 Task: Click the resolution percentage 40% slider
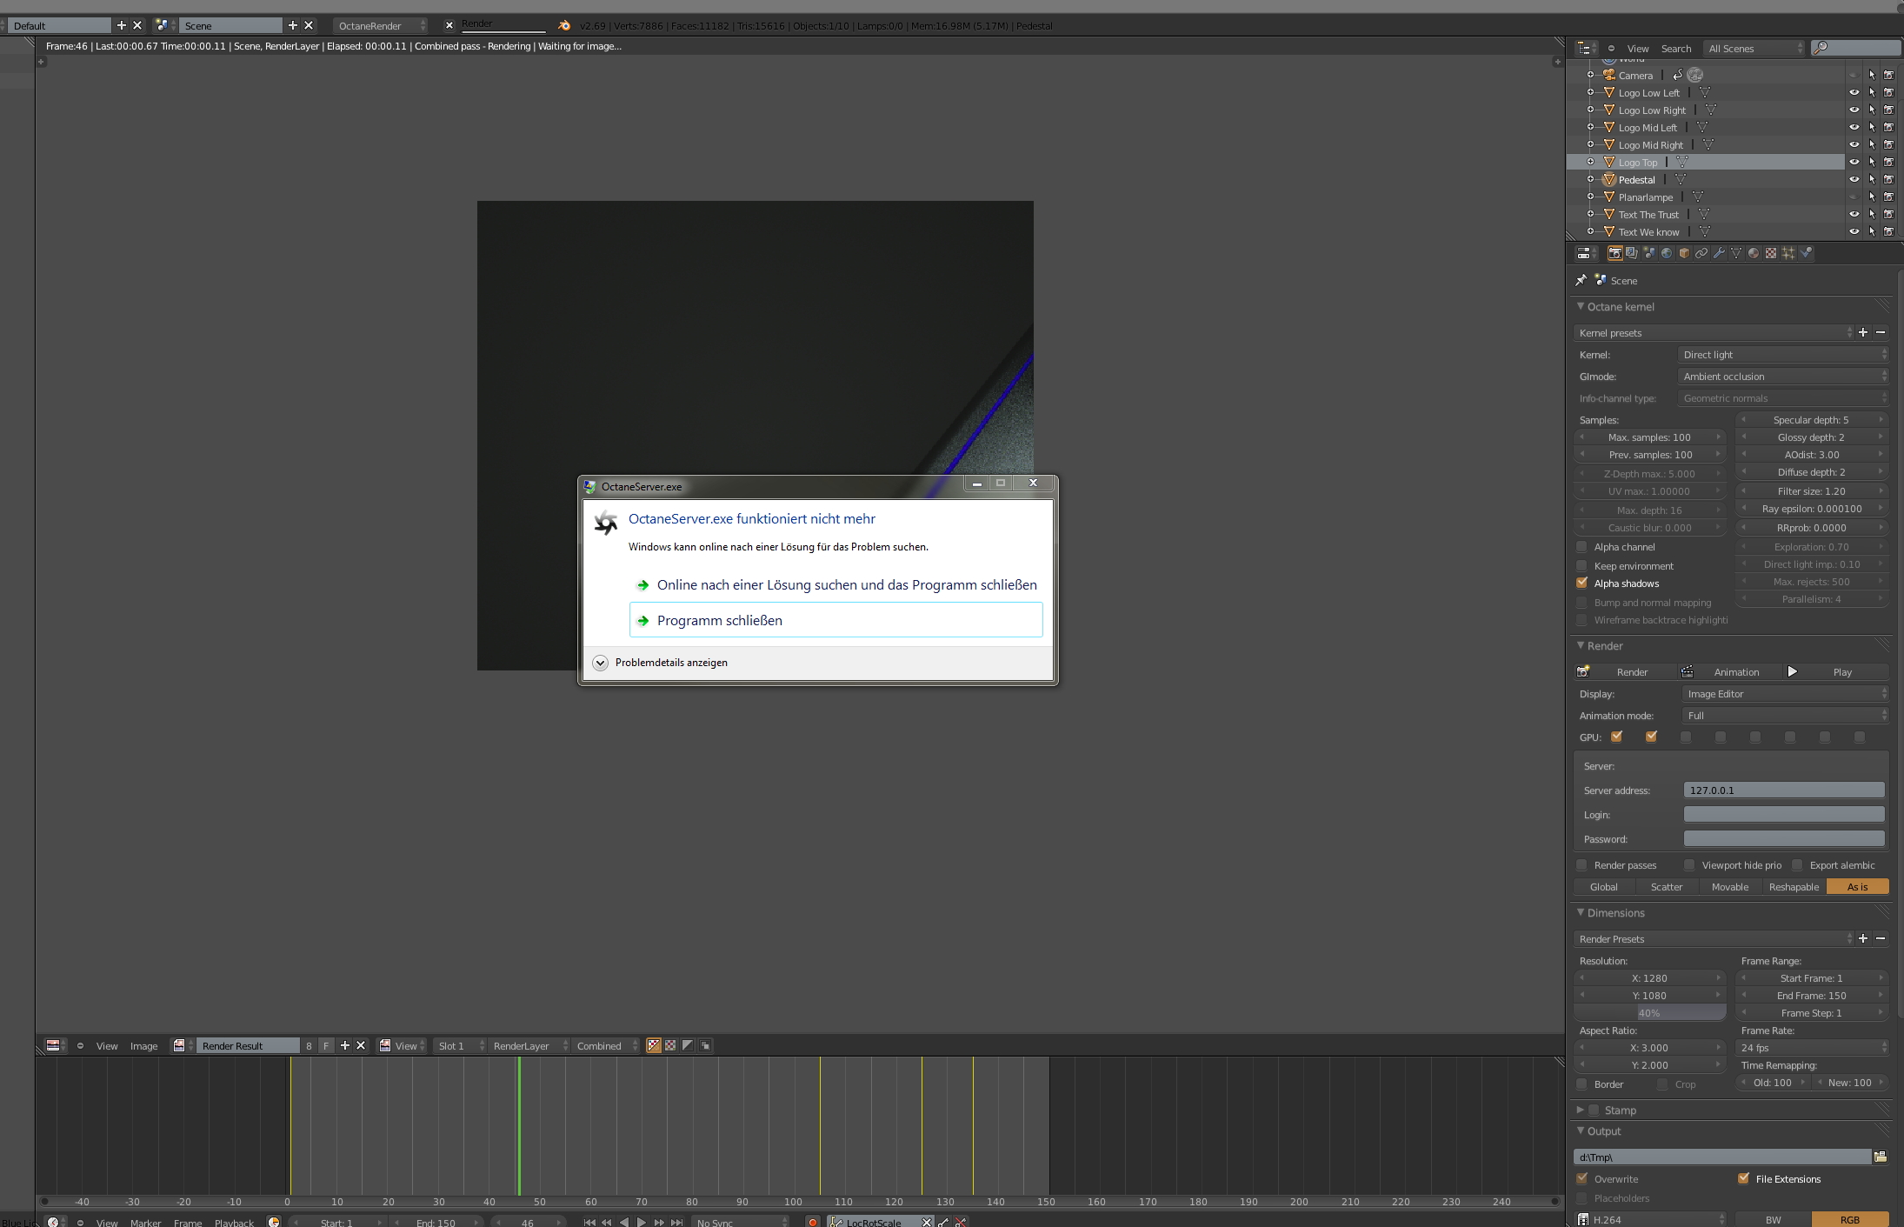point(1649,1013)
